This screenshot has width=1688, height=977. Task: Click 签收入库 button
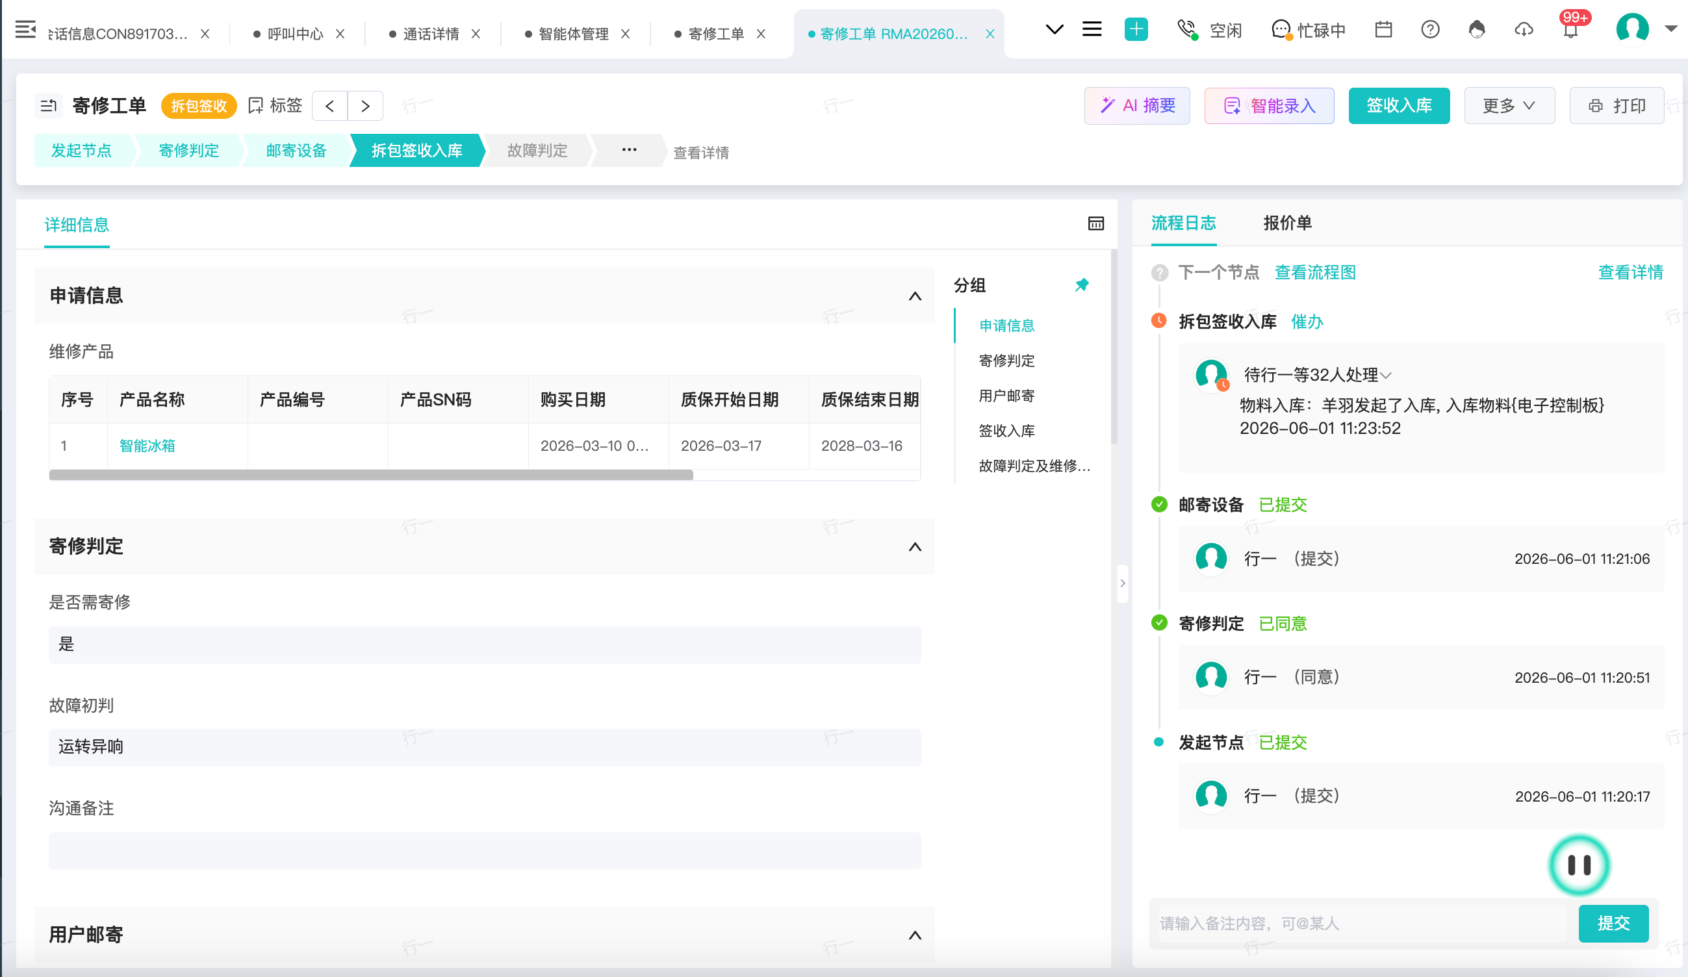[x=1399, y=106]
